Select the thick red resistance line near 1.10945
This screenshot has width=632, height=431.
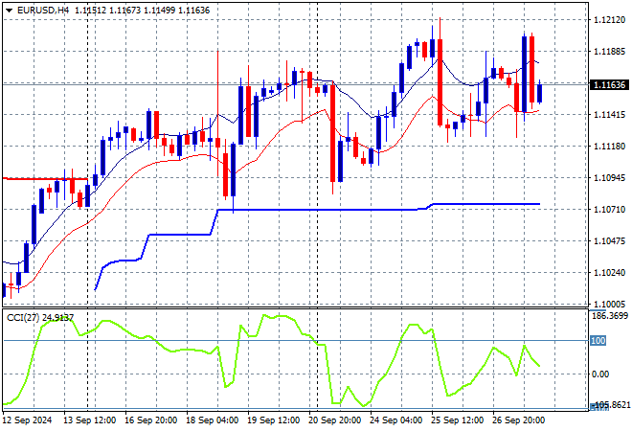[x=44, y=178]
